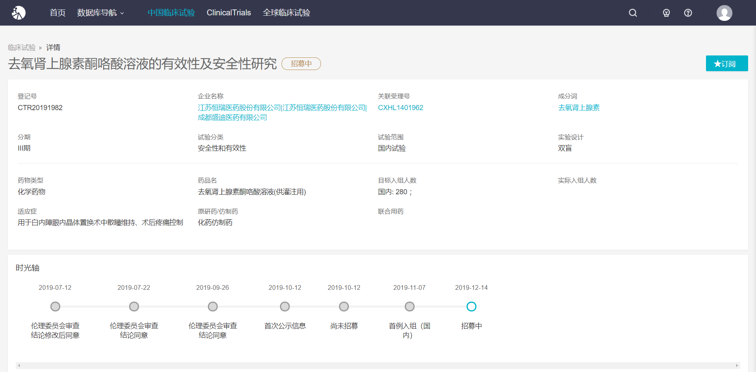Expand the 数据库导航 dropdown menu
This screenshot has width=756, height=372.
pyautogui.click(x=100, y=13)
